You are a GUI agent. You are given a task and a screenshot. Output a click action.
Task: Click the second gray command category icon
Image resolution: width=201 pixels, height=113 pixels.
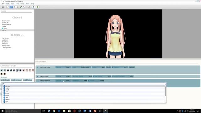coord(5,70)
